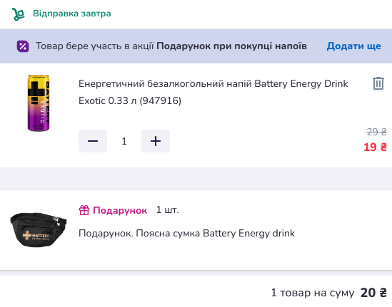Image resolution: width=392 pixels, height=307 pixels.
Task: Click the pink 'Подарунок' label
Action: click(x=120, y=211)
